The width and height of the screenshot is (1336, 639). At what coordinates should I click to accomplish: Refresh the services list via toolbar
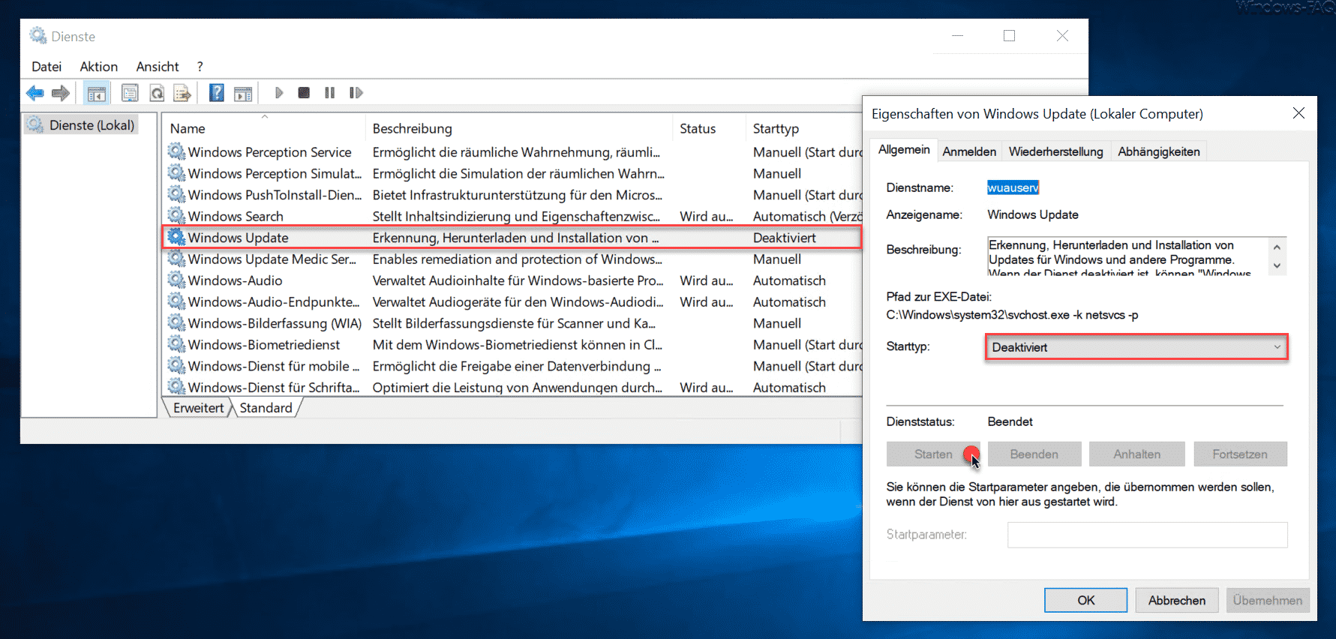[157, 93]
